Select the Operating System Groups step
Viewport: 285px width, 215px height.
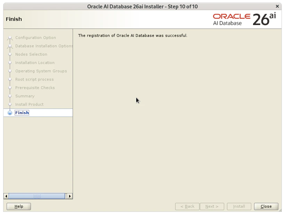click(41, 71)
